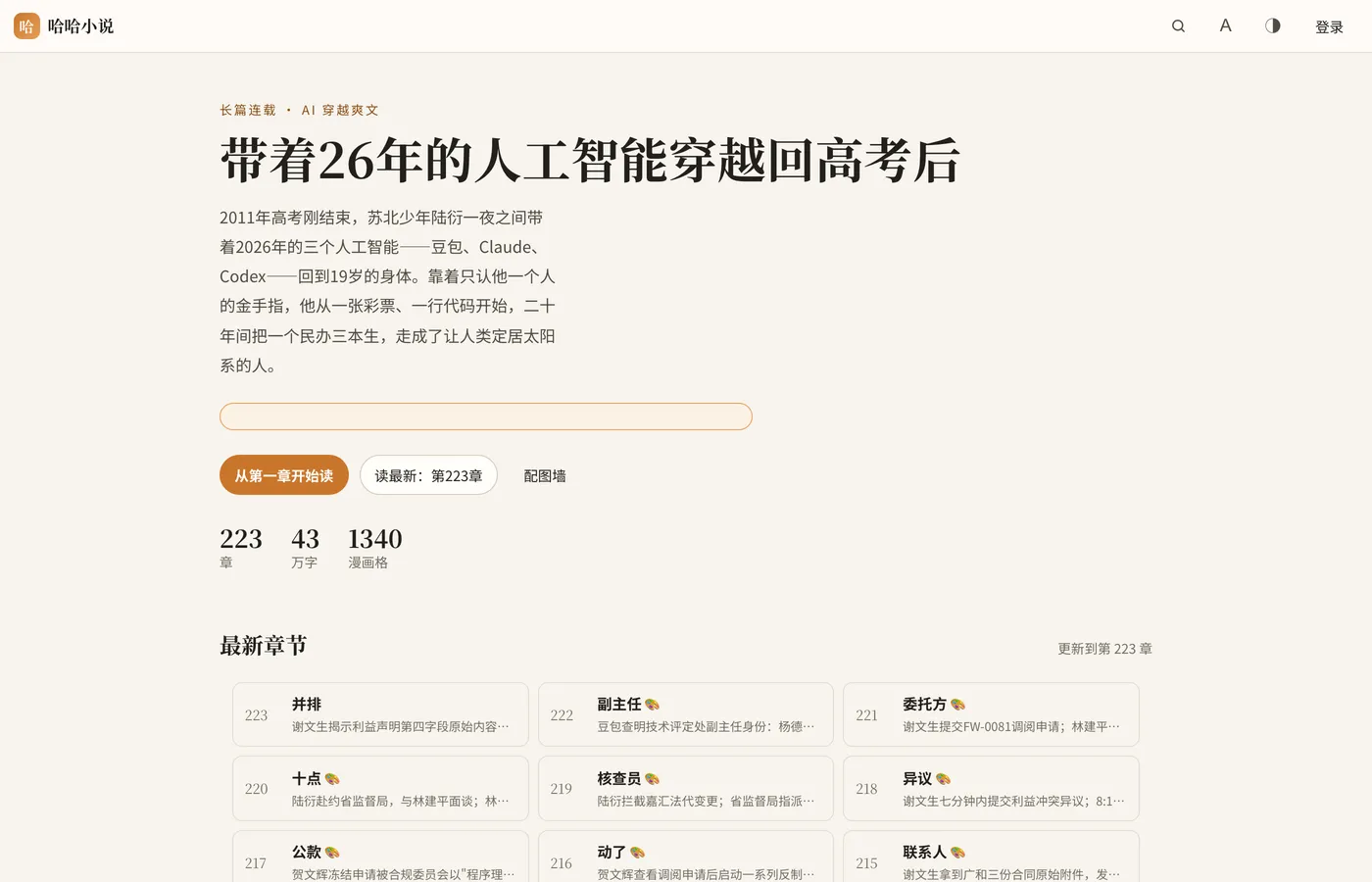This screenshot has height=882, width=1372.
Task: Click 读最新：第223章 button
Action: coord(428,475)
